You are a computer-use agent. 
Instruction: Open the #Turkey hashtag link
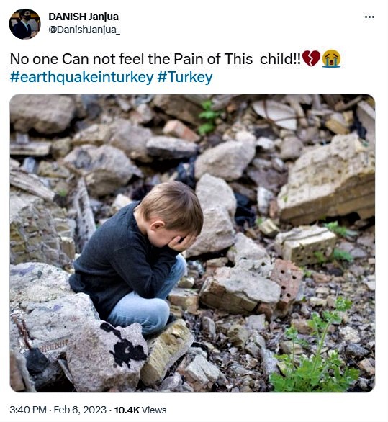click(x=184, y=77)
